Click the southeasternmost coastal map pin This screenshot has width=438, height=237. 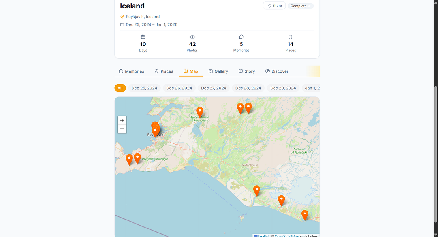(305, 216)
